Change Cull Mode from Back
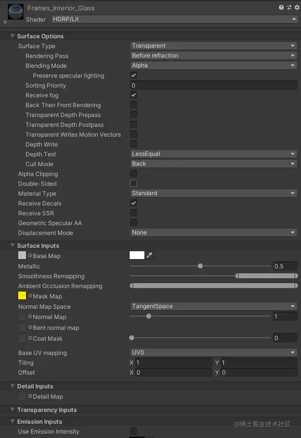Image resolution: width=301 pixels, height=438 pixels. tap(214, 164)
